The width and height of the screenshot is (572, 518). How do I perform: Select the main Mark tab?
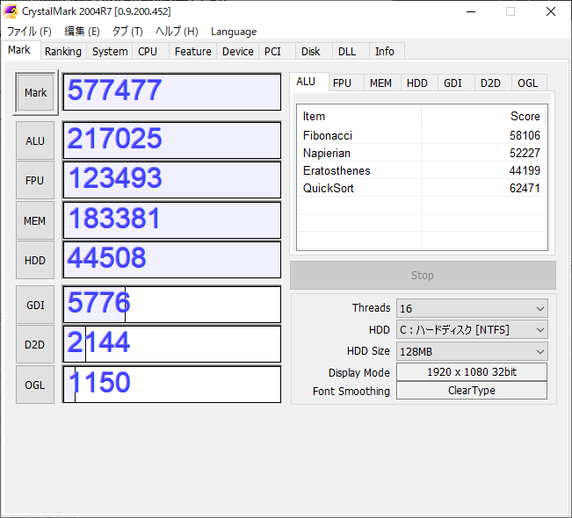[x=19, y=50]
